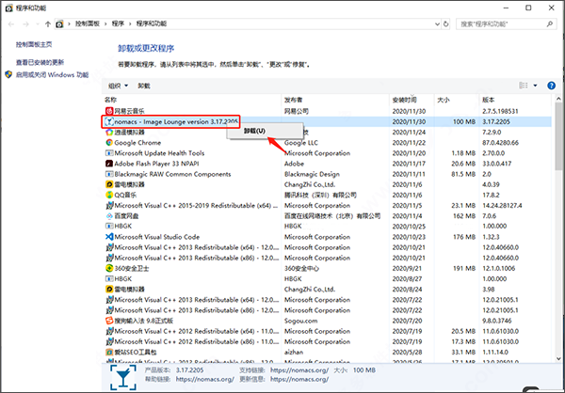Image resolution: width=565 pixels, height=393 pixels.
Task: Click the Google Chrome icon in list
Action: click(109, 143)
